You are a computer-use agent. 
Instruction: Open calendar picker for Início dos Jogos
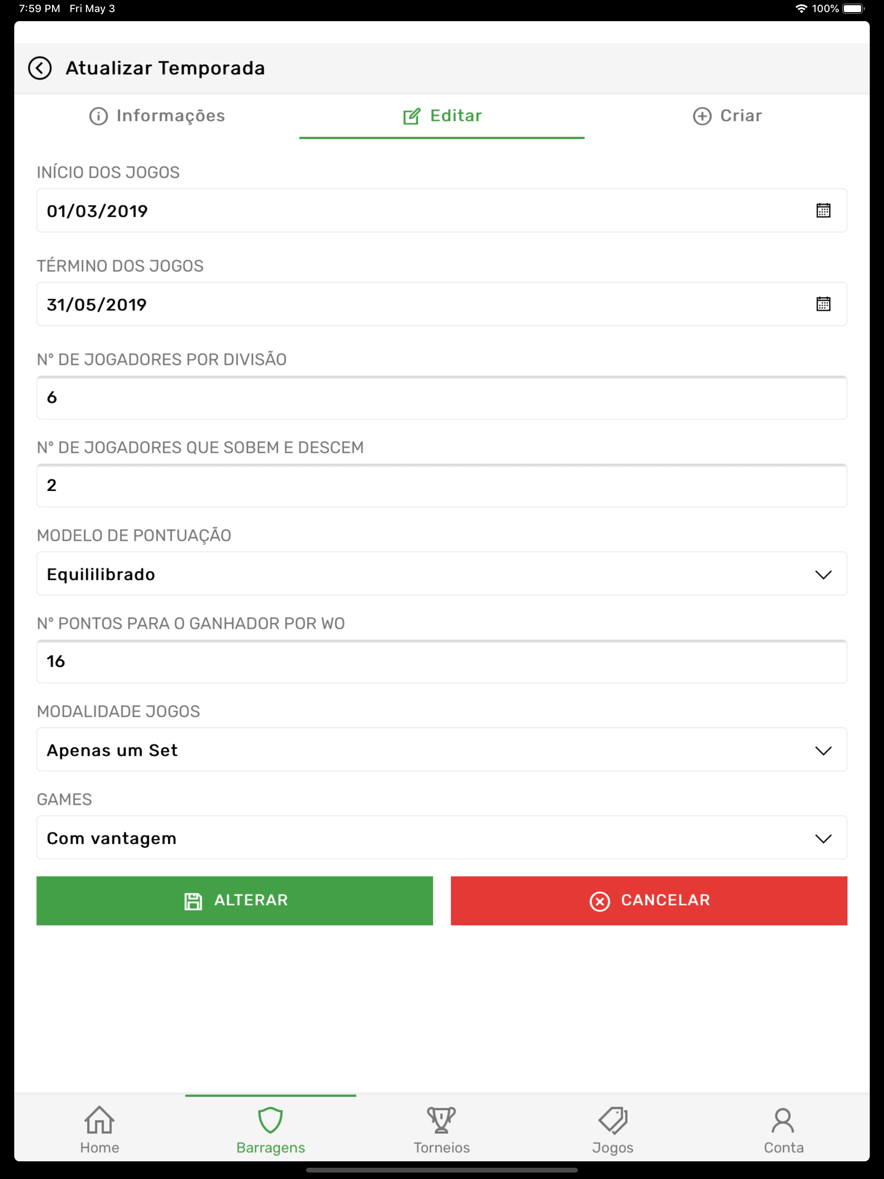(x=823, y=211)
